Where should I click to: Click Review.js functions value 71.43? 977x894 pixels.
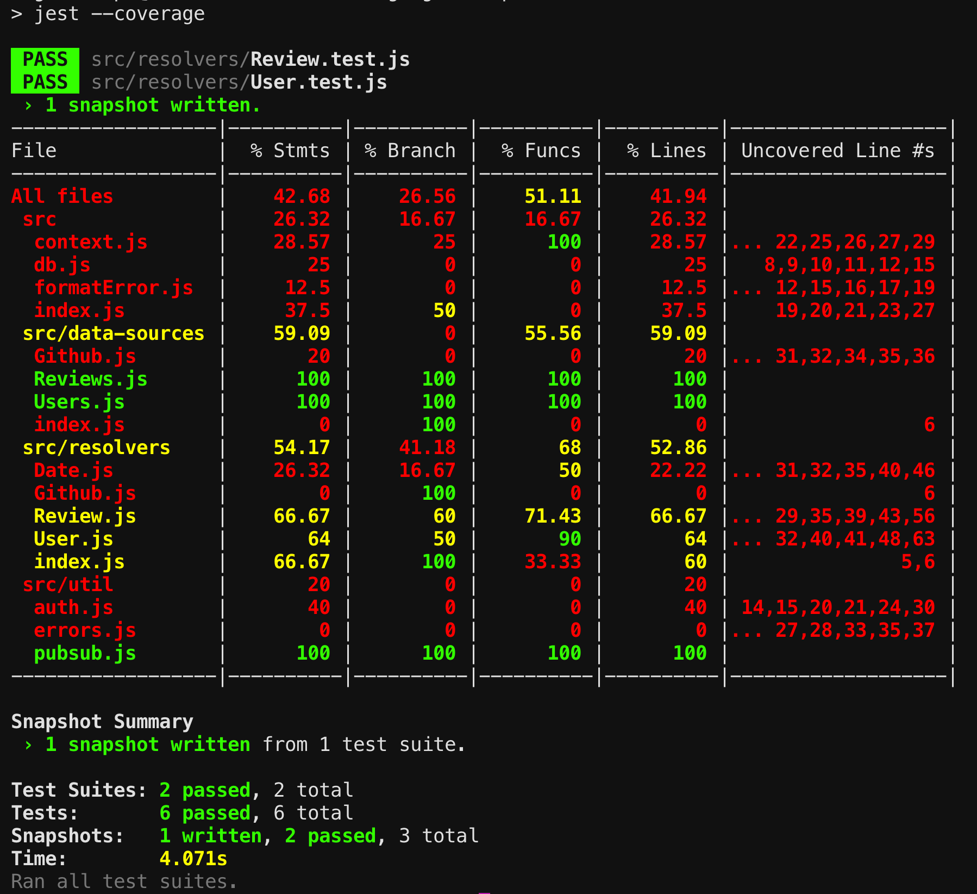[553, 516]
